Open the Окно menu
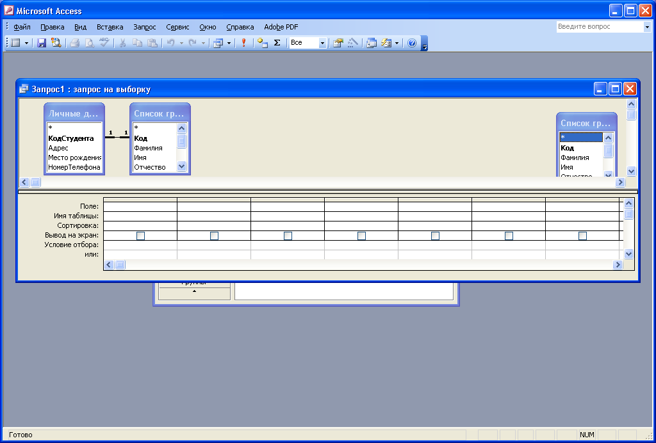Screen dimensions: 656x443 208,27
